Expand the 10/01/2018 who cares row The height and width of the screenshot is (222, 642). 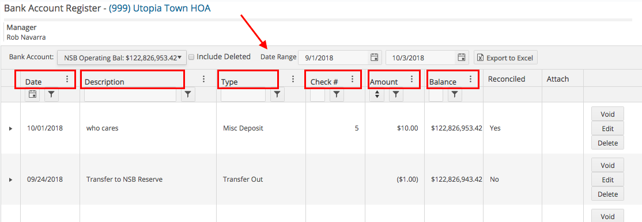click(x=10, y=128)
